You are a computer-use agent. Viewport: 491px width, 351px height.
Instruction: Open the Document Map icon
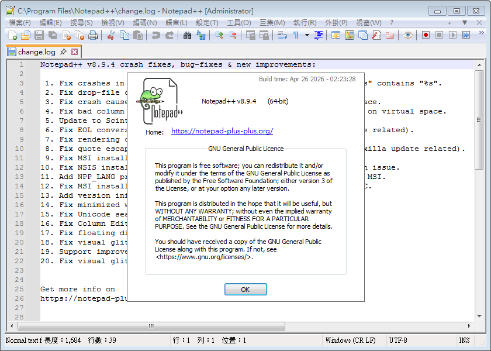pyautogui.click(x=349, y=35)
